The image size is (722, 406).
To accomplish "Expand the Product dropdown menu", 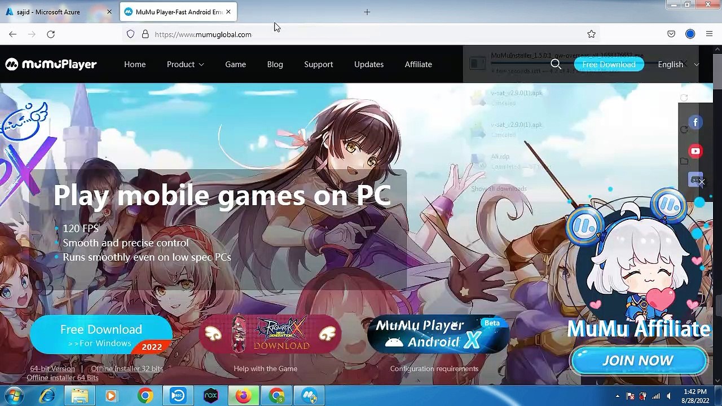I will click(x=185, y=64).
